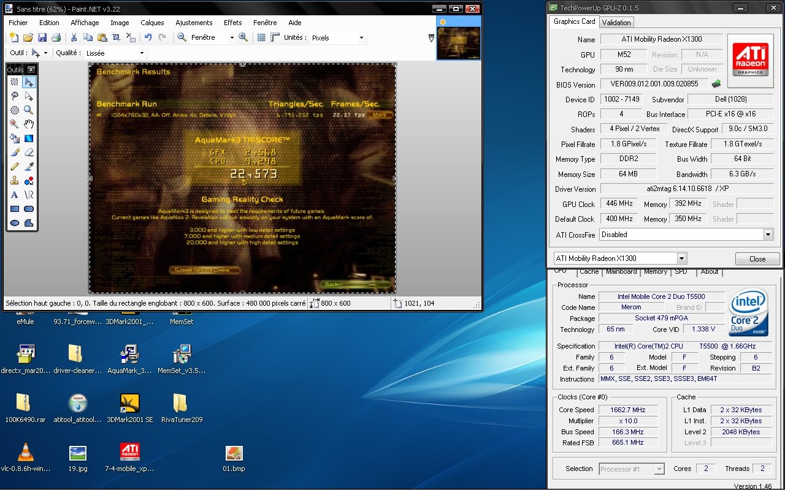Click the Copy icon in the toolbar
The width and height of the screenshot is (785, 490).
pyautogui.click(x=88, y=37)
